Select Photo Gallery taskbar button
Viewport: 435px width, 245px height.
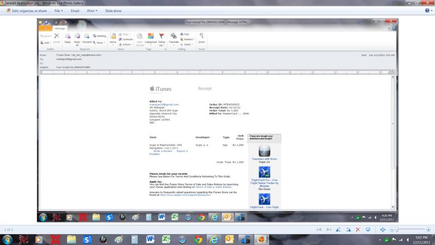(x=261, y=240)
